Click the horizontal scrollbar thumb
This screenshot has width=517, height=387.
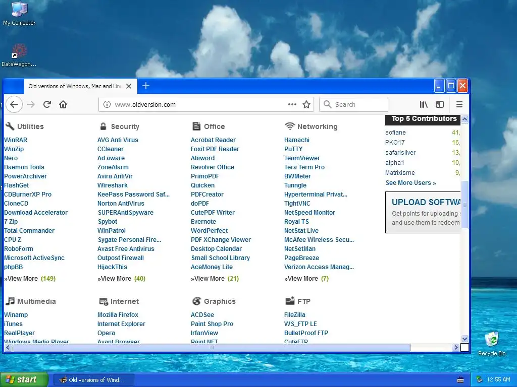[211, 347]
